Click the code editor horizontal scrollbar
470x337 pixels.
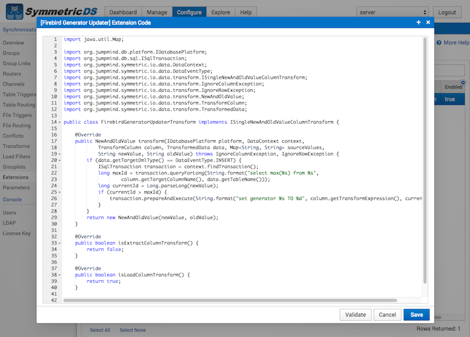(x=230, y=300)
